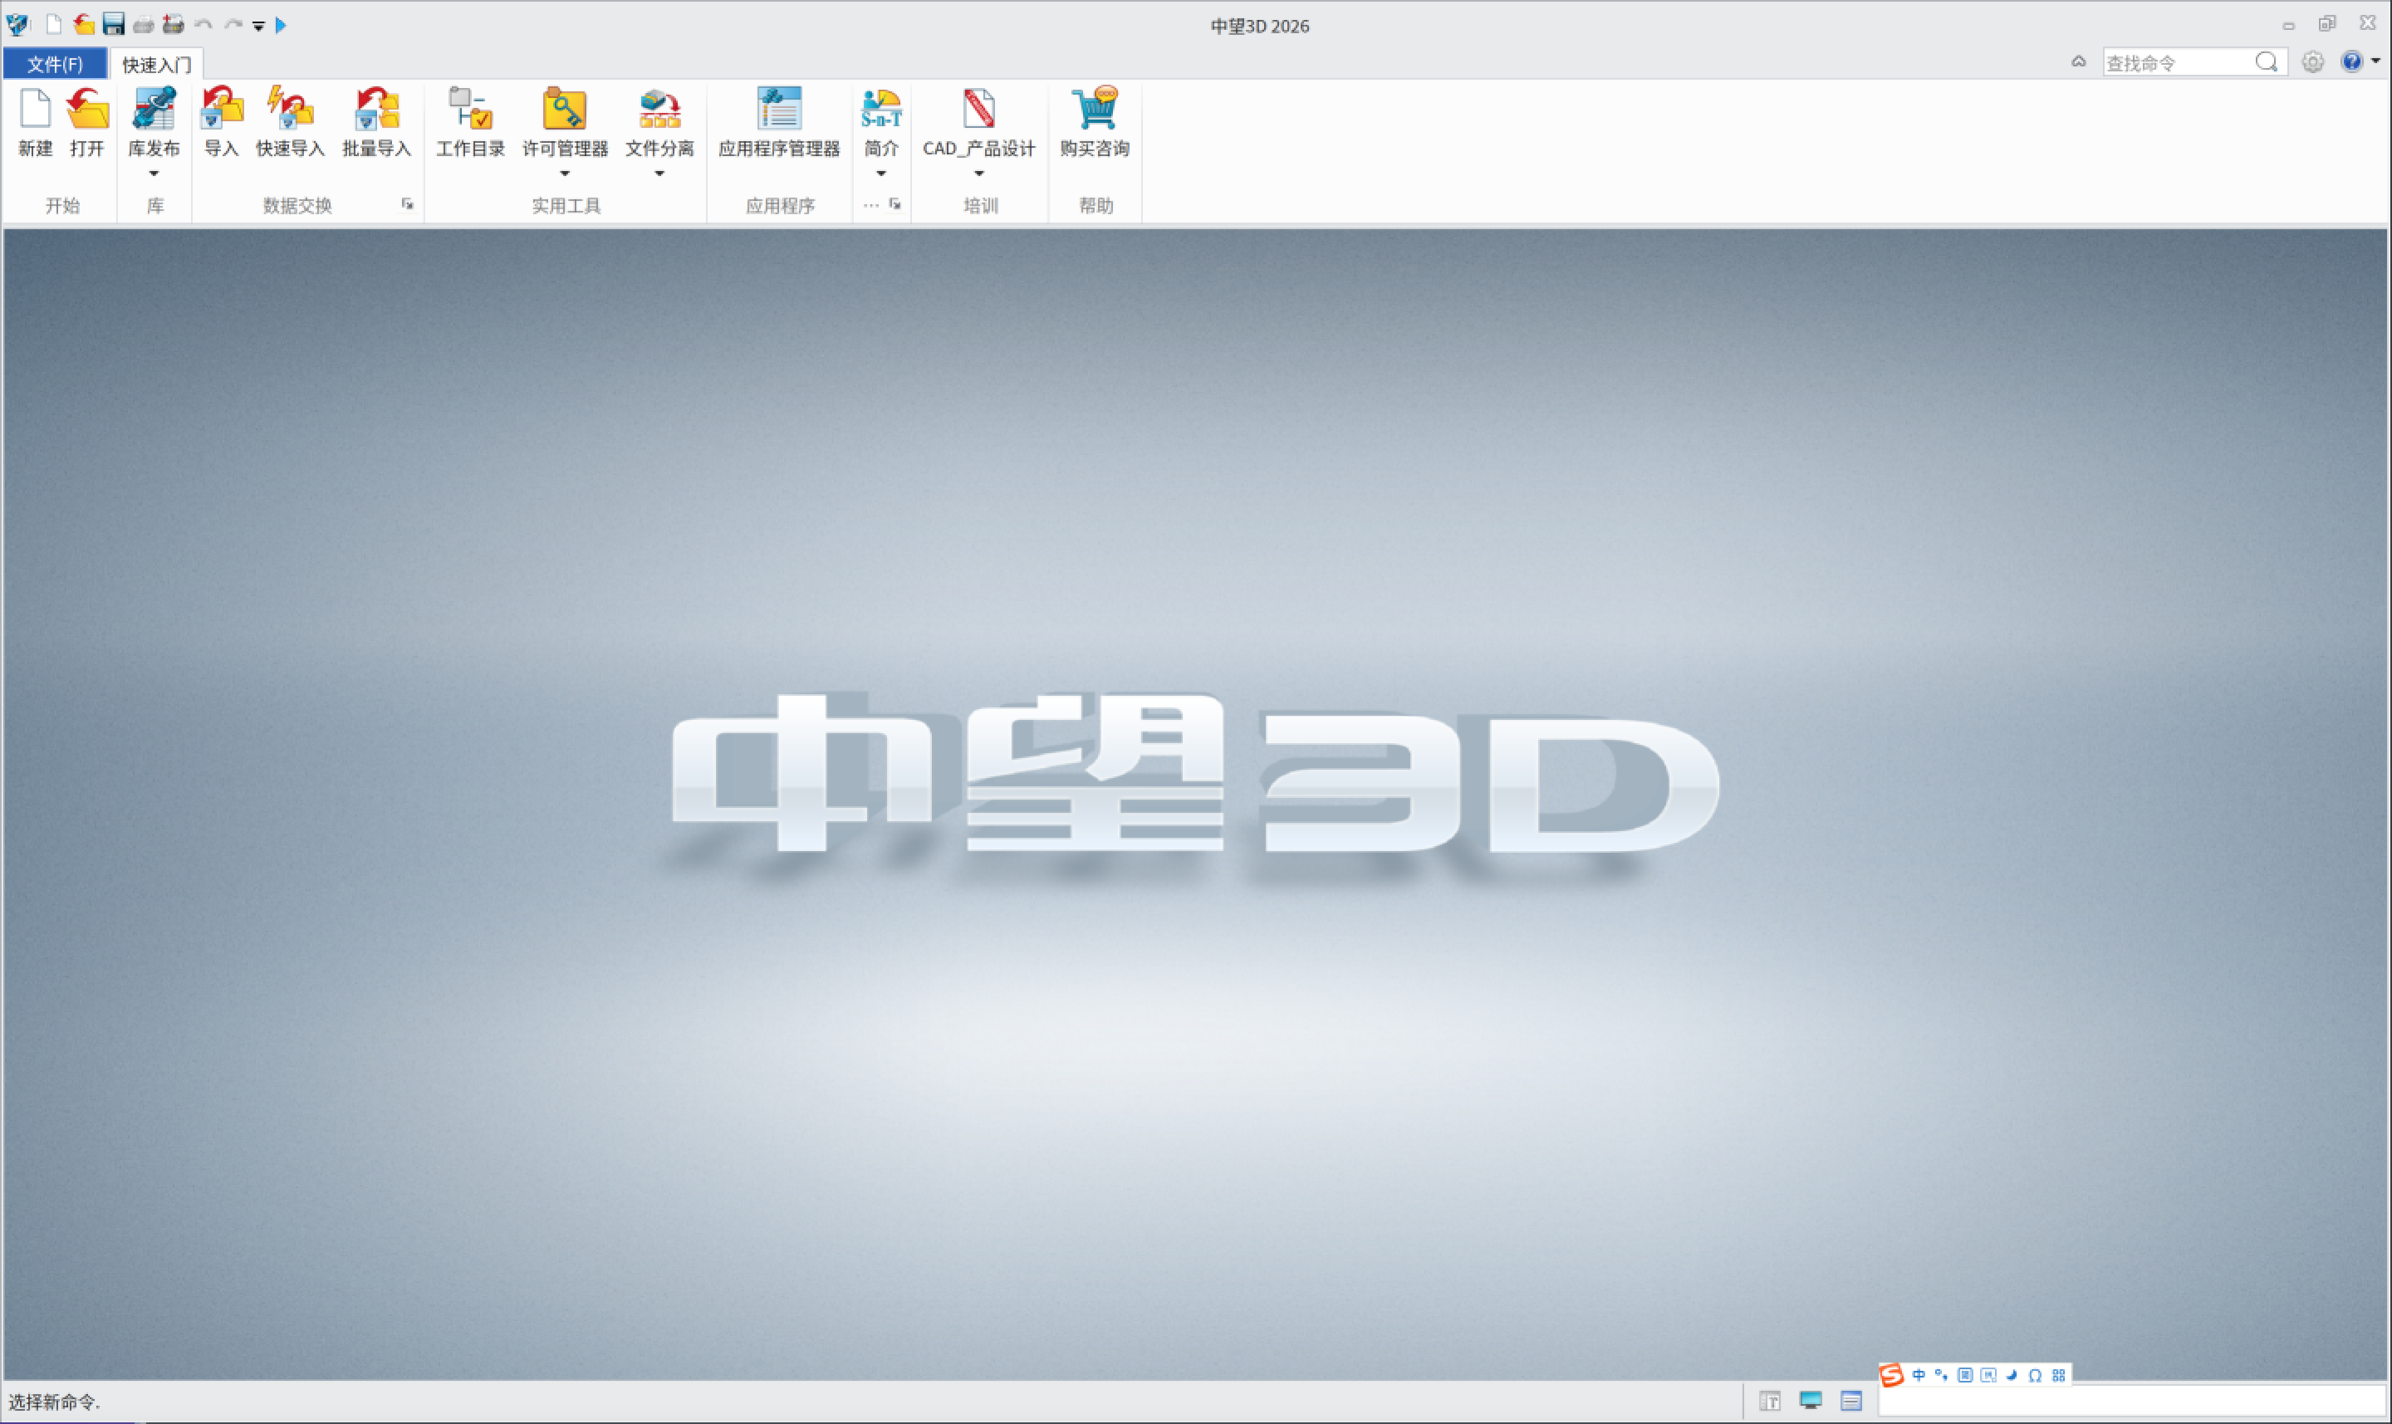Screen dimensions: 2392x1424
Task: Click the 文件分离 file split icon
Action: (659, 110)
